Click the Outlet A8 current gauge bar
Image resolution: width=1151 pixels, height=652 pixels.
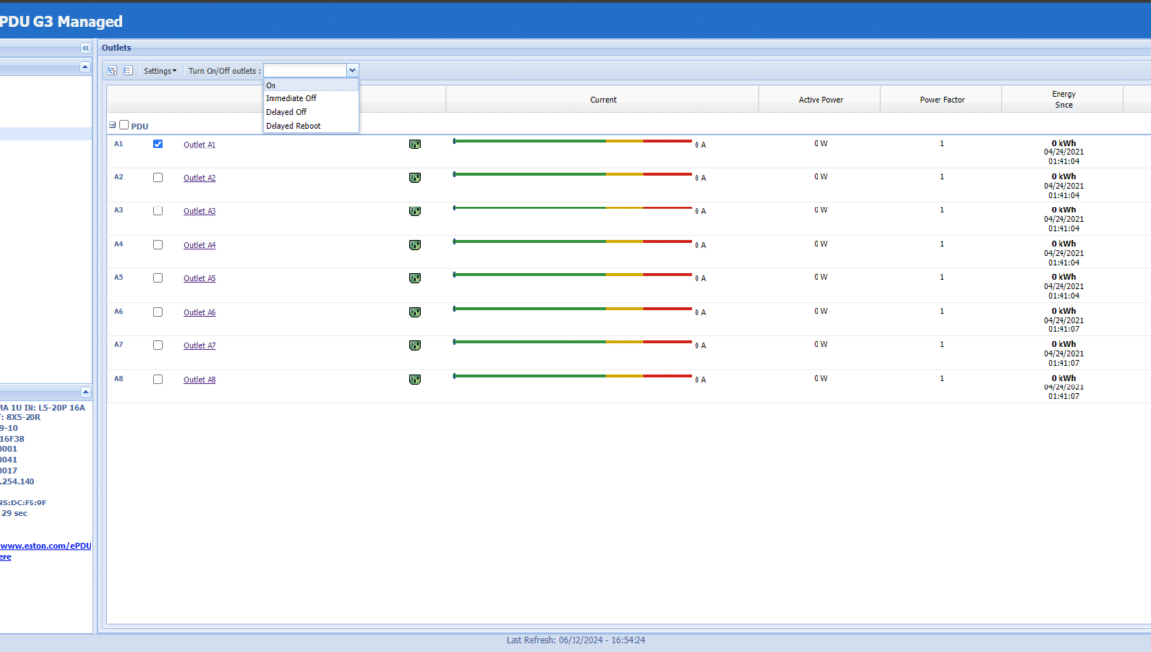click(572, 376)
